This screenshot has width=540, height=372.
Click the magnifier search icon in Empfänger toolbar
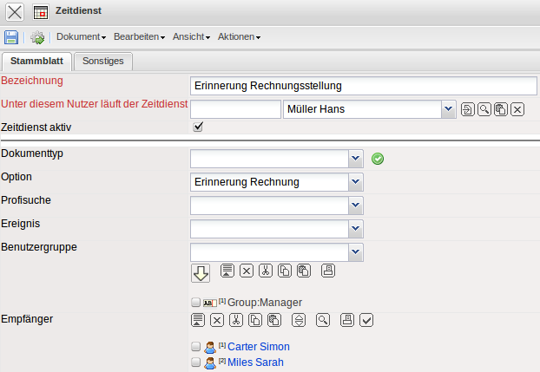pyautogui.click(x=323, y=320)
